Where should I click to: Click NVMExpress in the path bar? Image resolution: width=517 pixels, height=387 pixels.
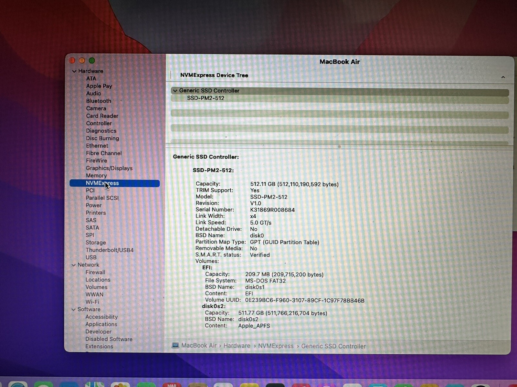click(x=276, y=346)
